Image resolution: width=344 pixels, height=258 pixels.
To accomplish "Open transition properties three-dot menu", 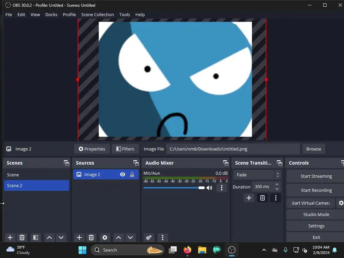I will 276,198.
